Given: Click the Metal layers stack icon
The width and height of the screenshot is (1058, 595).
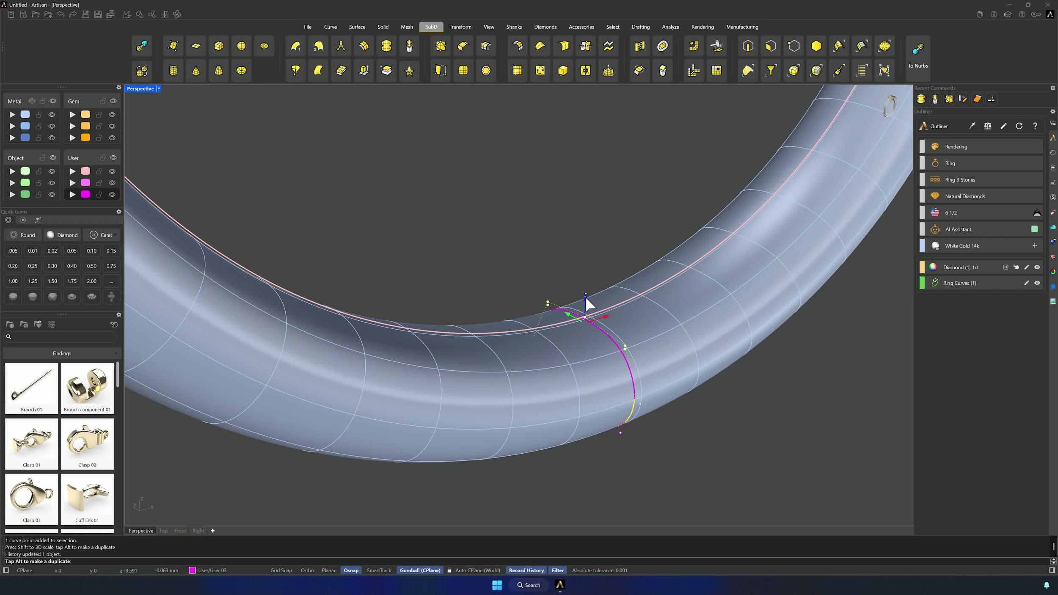Looking at the screenshot, I should 32,101.
